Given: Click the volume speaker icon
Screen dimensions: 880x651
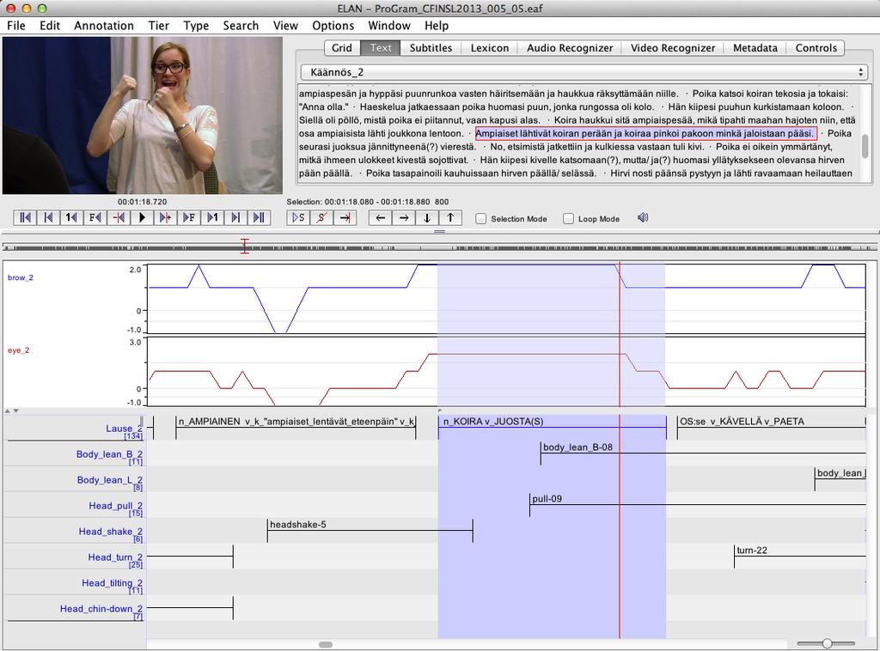Looking at the screenshot, I should pos(643,217).
